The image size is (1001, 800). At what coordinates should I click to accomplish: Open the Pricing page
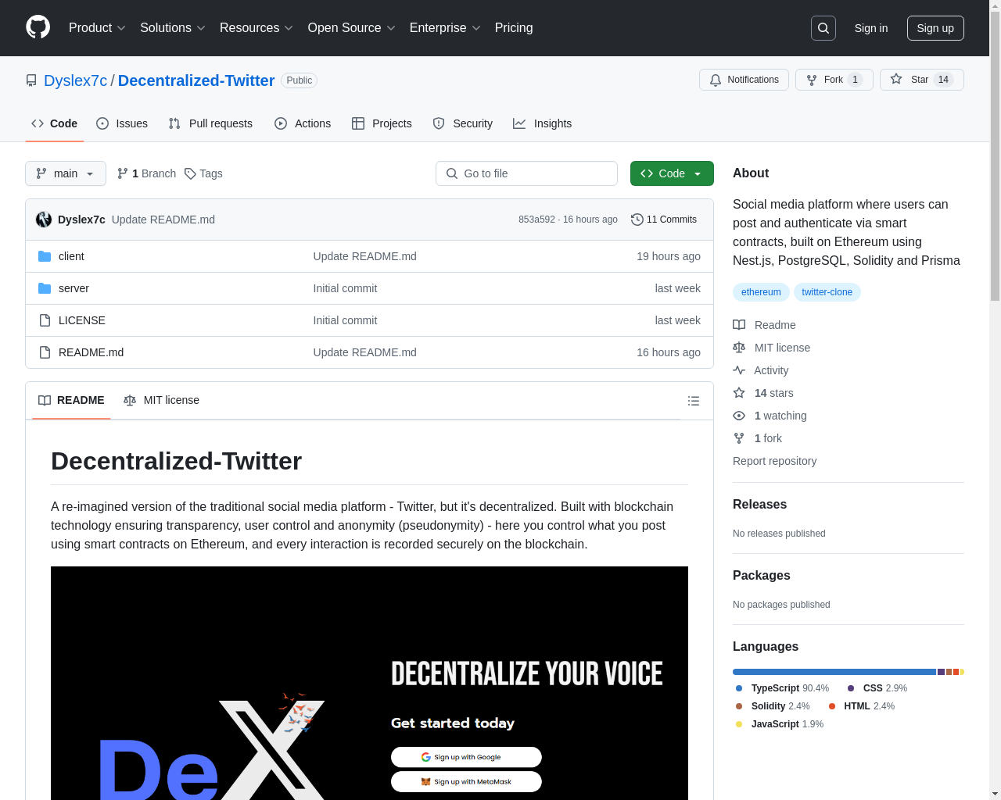[514, 28]
